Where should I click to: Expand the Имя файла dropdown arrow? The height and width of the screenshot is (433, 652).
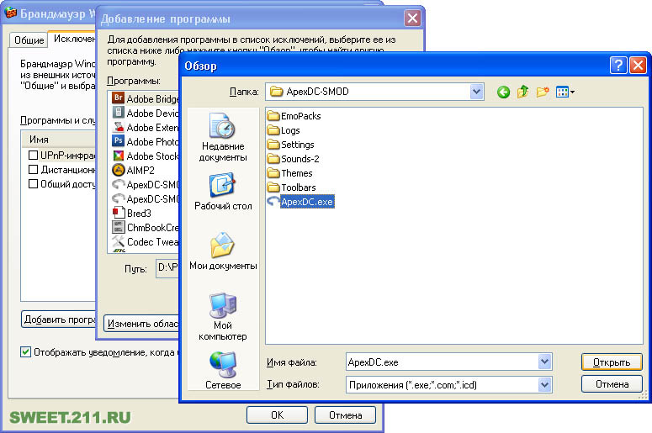[544, 362]
